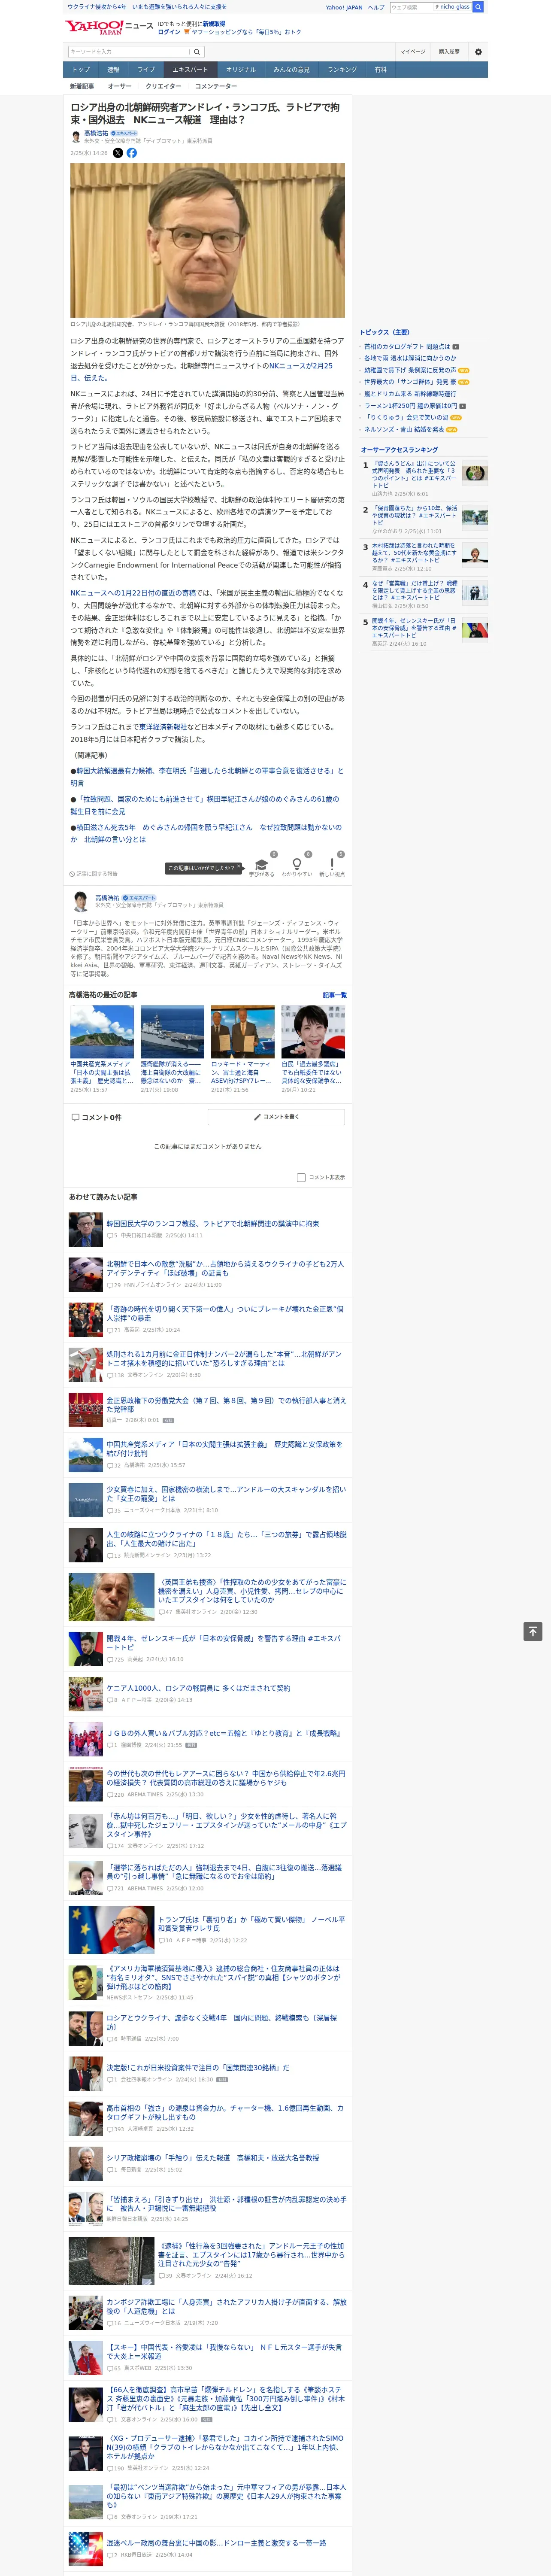
Task: Click the 中国共産党系メディア island thumbnail
Action: [x=102, y=1032]
